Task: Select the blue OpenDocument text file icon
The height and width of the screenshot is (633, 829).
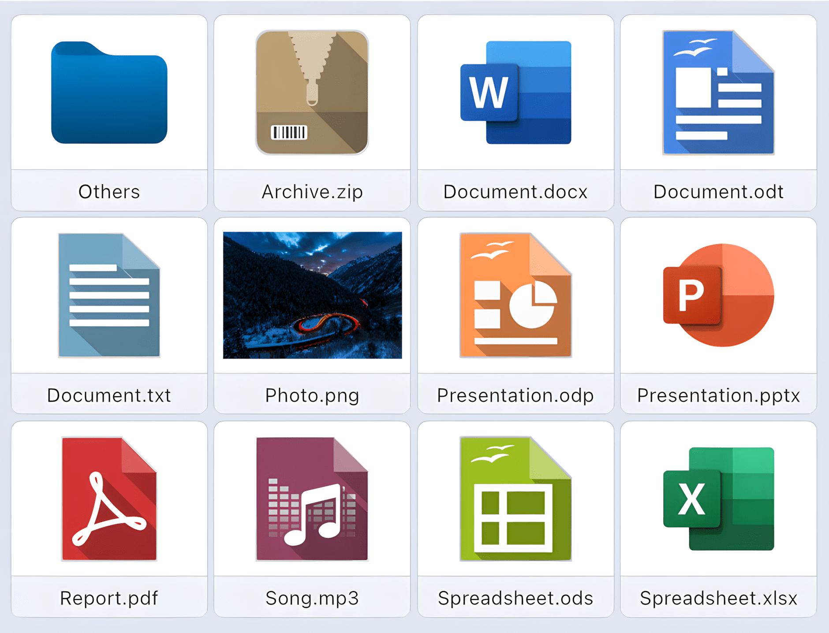Action: click(718, 93)
